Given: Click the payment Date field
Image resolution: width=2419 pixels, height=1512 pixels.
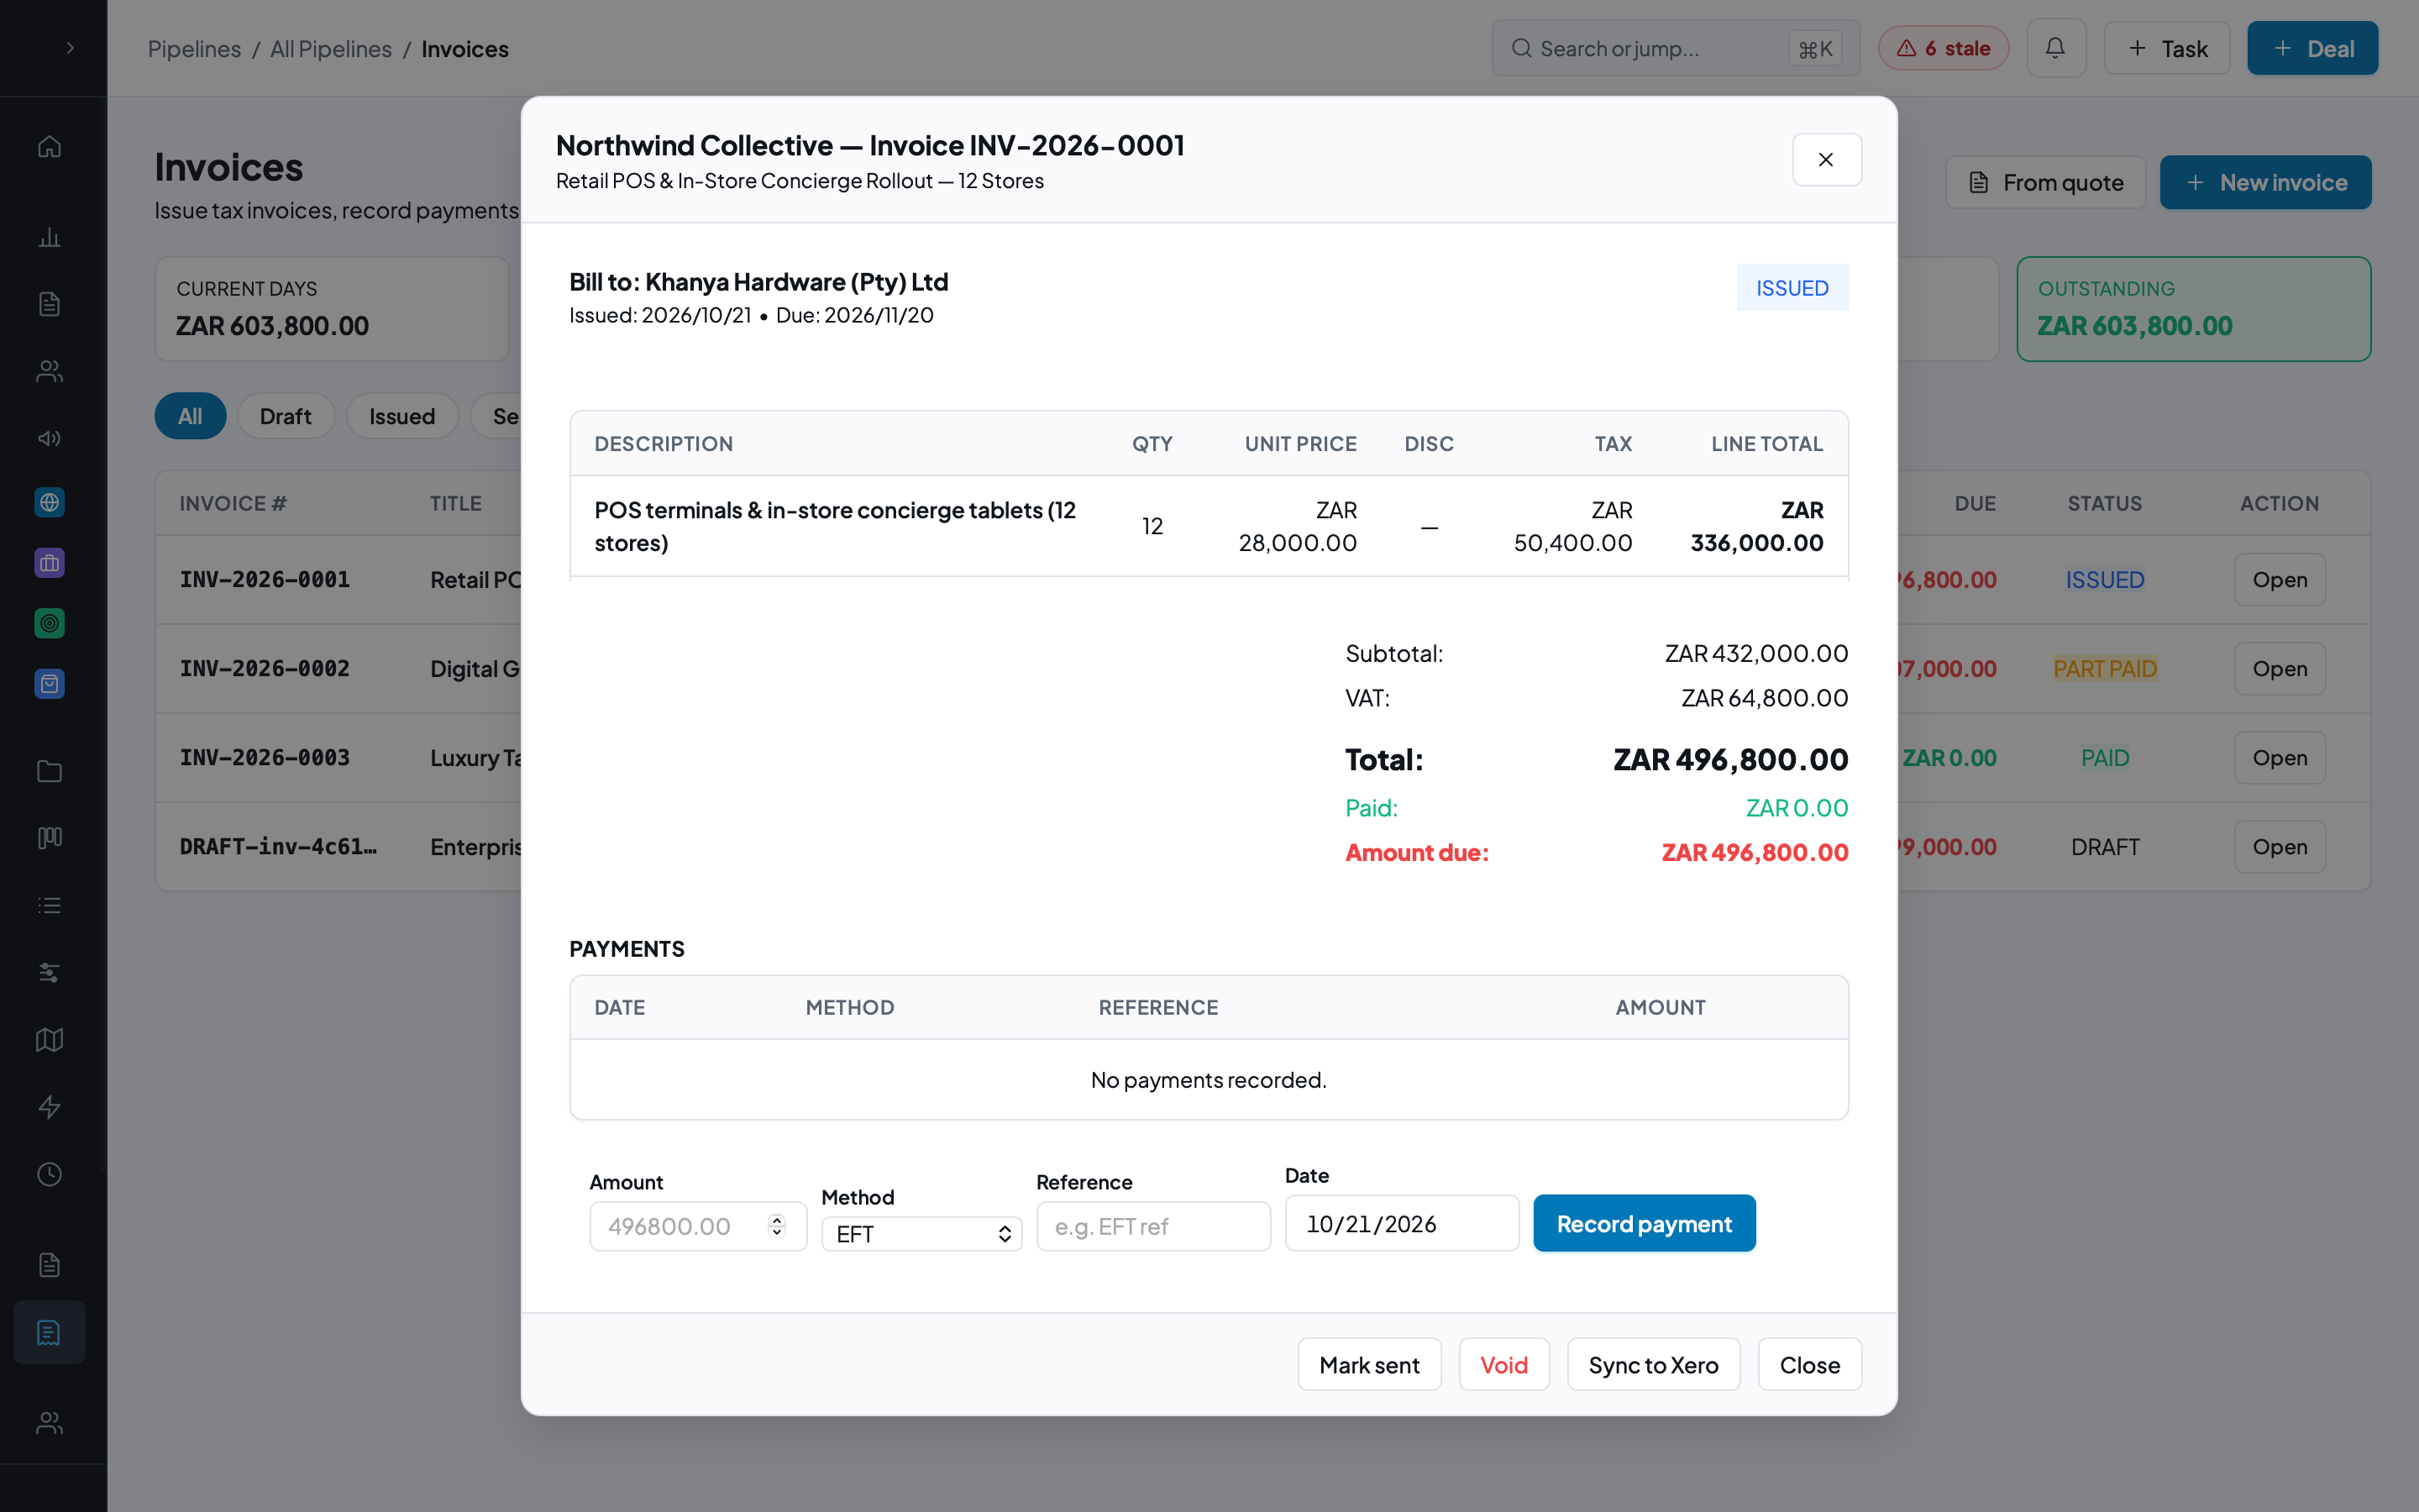Looking at the screenshot, I should click(1401, 1223).
